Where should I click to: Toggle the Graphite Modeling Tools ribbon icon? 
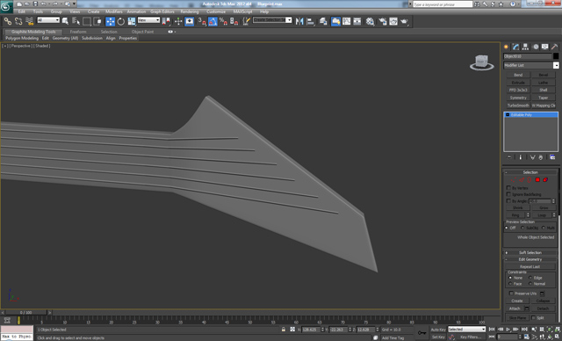(335, 21)
